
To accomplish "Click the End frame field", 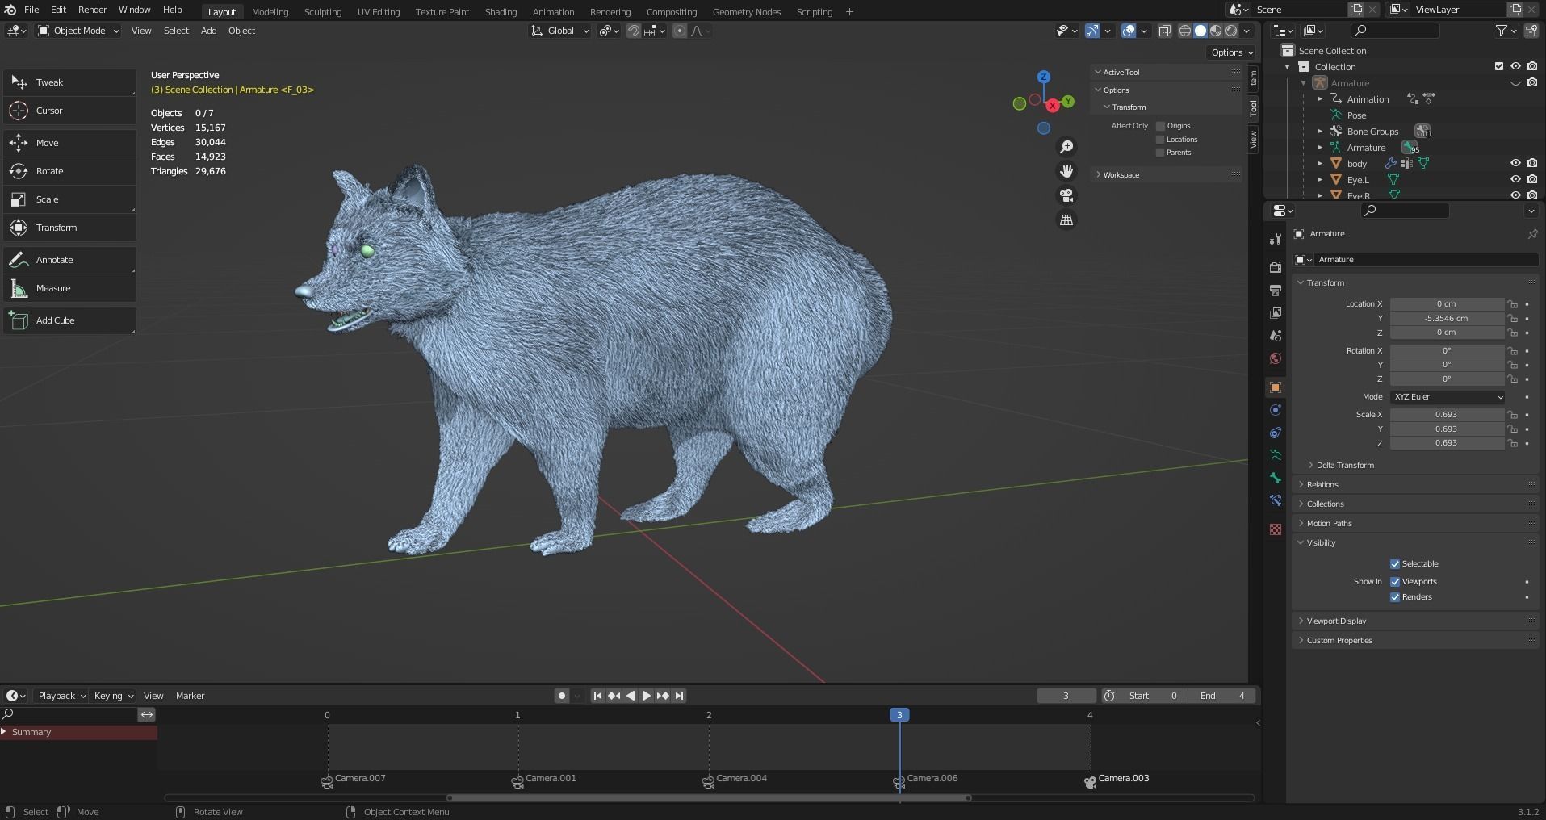I will click(x=1222, y=696).
